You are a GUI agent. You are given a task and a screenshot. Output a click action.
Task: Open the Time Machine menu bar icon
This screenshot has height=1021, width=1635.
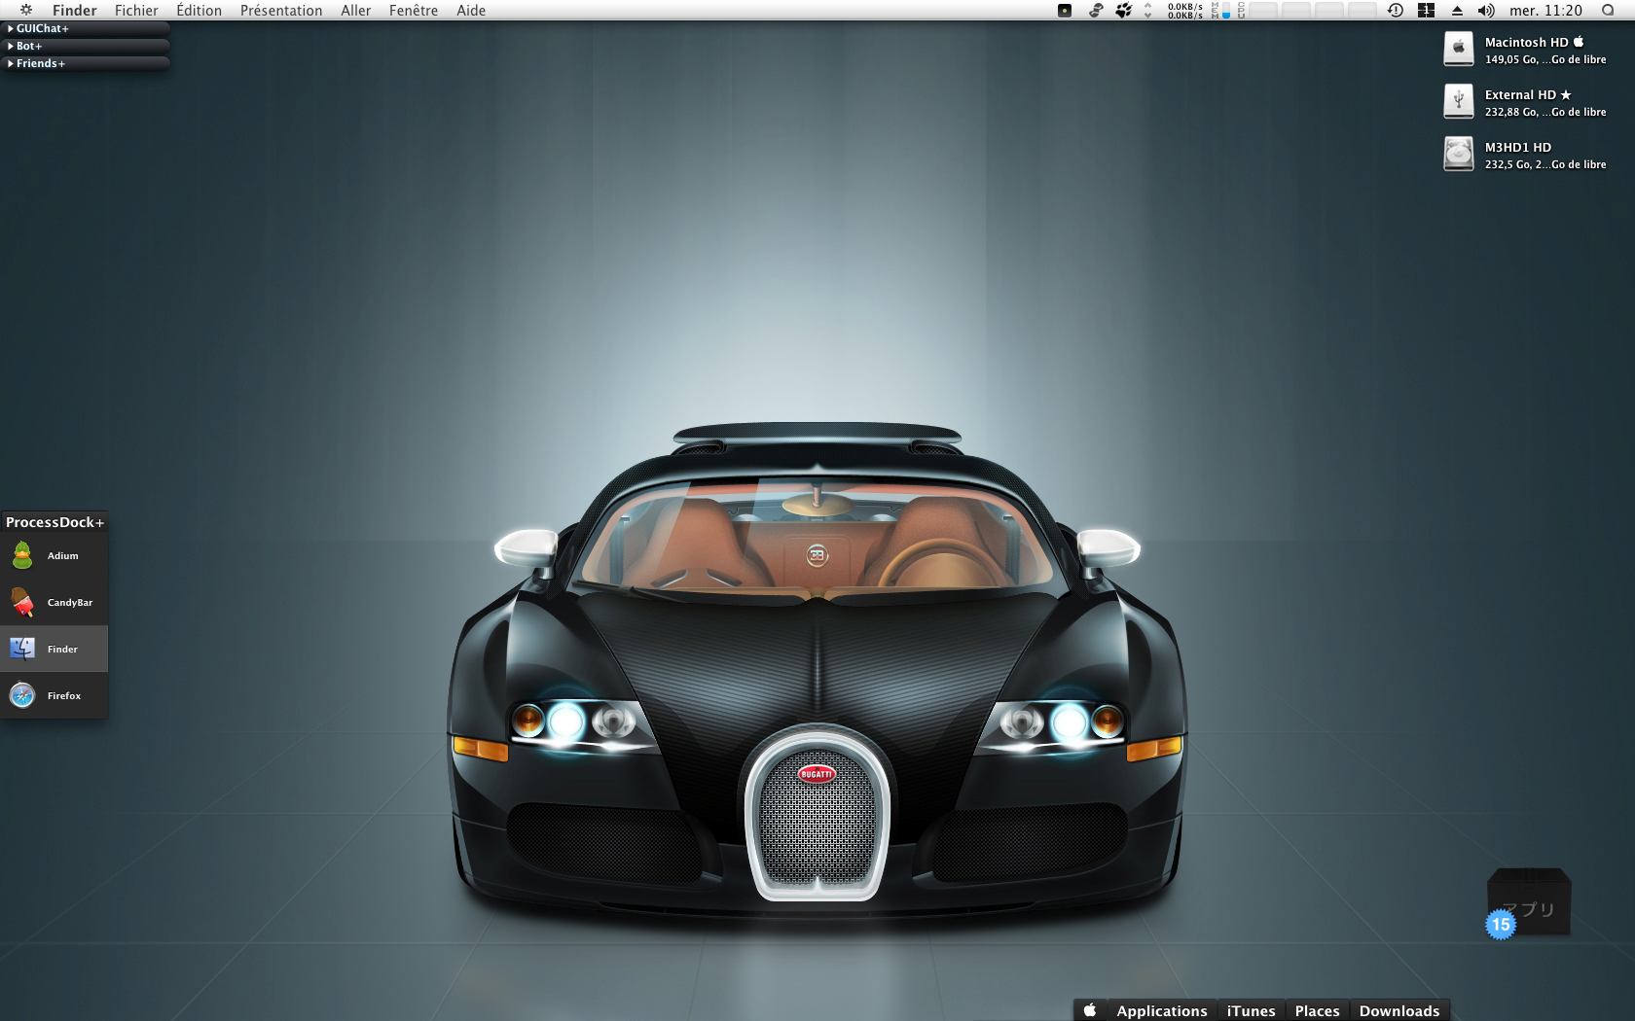(x=1396, y=11)
